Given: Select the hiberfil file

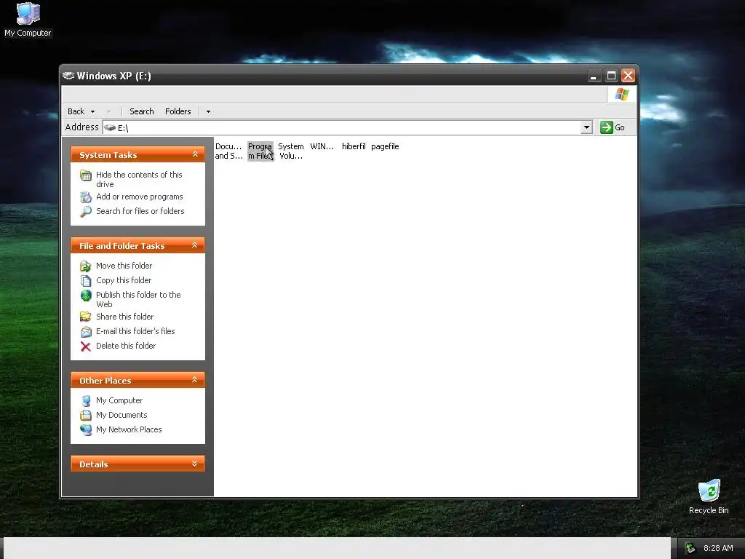Looking at the screenshot, I should (x=354, y=146).
